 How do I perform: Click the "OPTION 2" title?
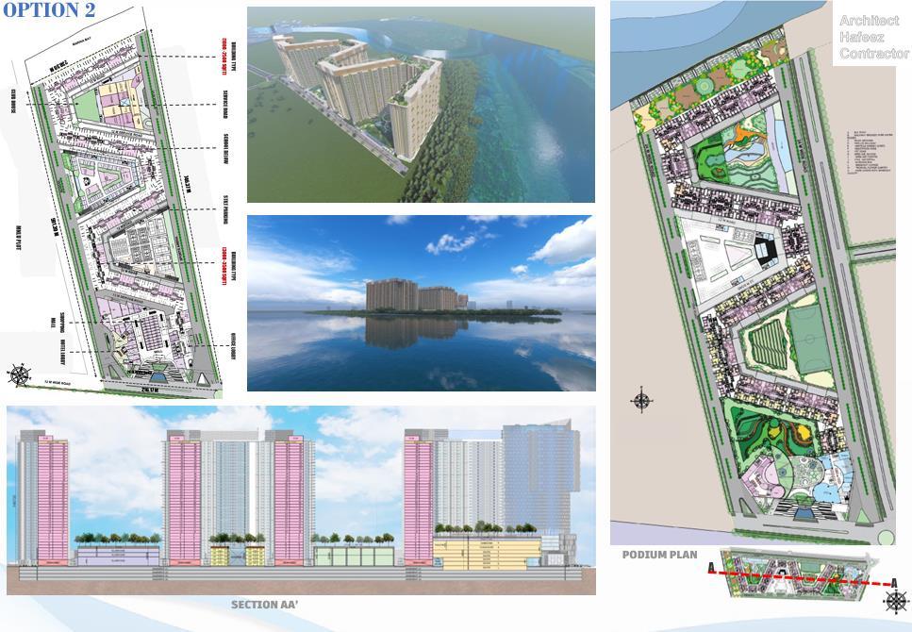click(49, 9)
